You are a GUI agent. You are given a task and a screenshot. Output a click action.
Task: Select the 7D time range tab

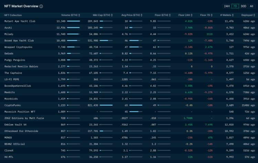tap(235, 6)
